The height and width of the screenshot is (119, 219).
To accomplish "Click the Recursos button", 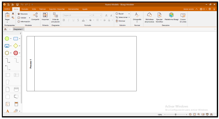I will click(23, 14).
